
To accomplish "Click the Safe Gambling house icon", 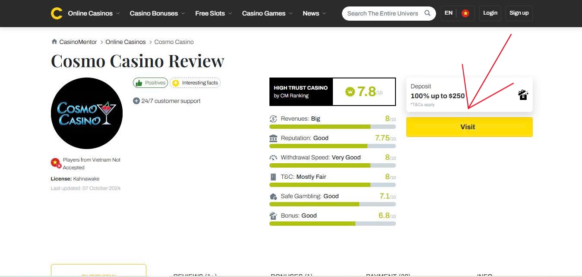I will 273,196.
